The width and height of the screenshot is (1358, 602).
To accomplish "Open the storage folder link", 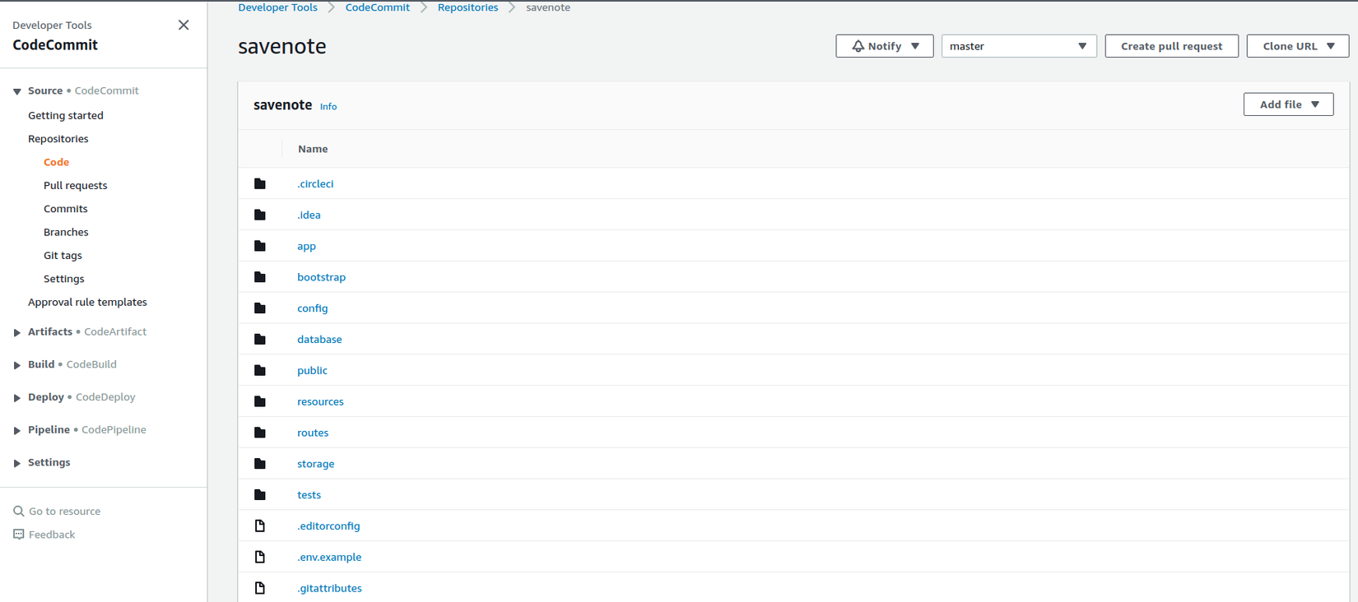I will [x=316, y=464].
